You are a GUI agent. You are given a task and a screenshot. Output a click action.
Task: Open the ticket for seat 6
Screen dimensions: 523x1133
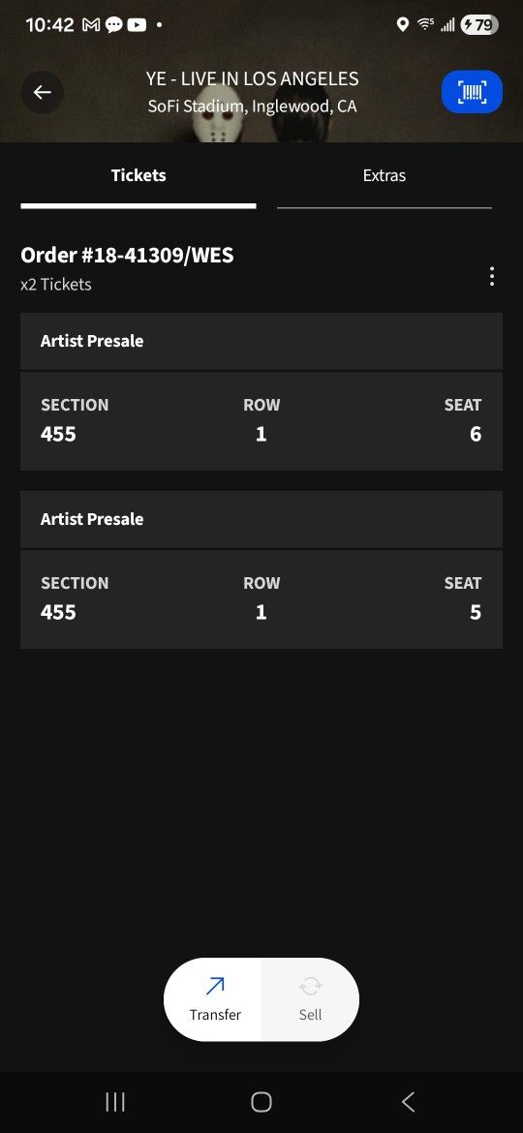tap(261, 421)
